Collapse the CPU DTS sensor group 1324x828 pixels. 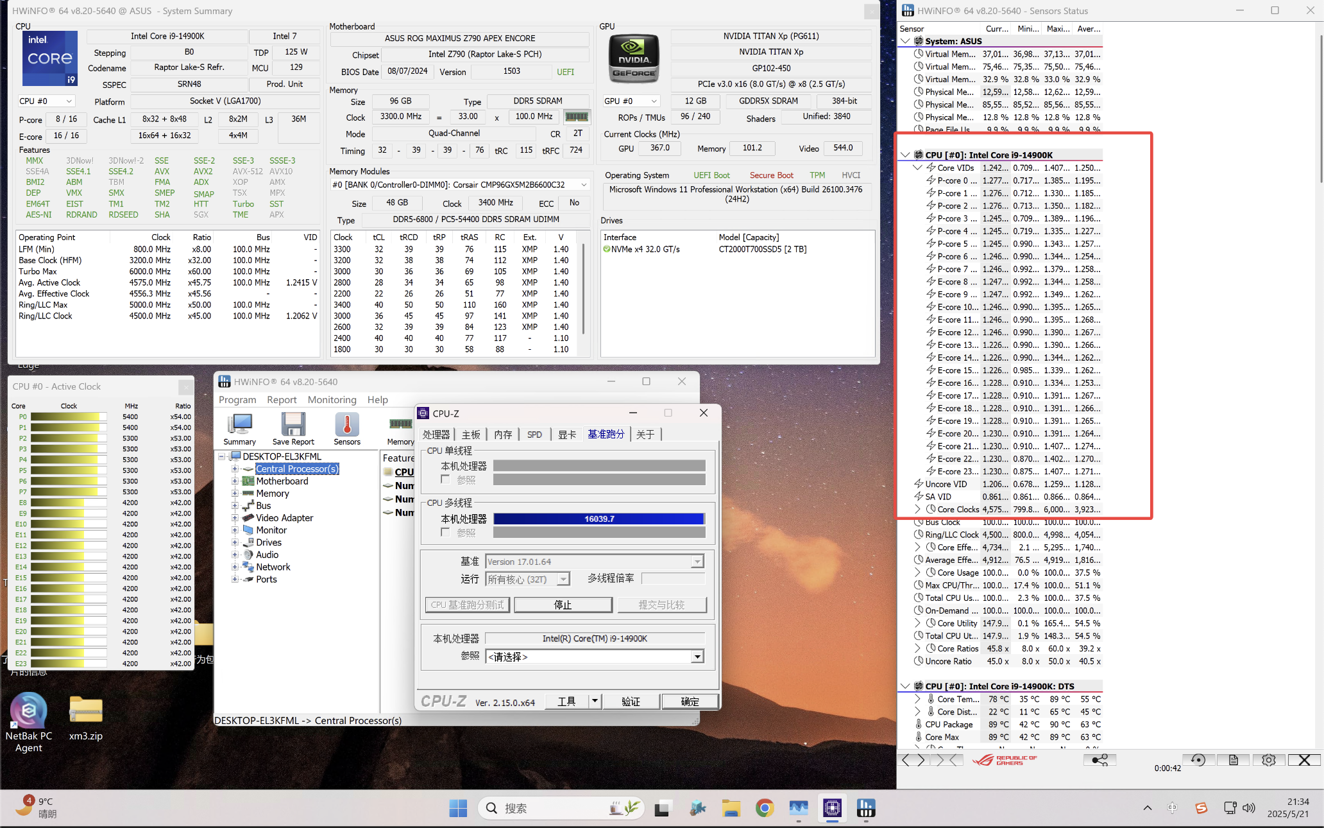click(x=905, y=686)
